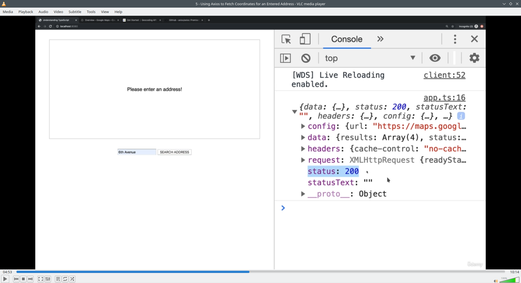
Task: Open the app.ts:16 source link
Action: 444,98
